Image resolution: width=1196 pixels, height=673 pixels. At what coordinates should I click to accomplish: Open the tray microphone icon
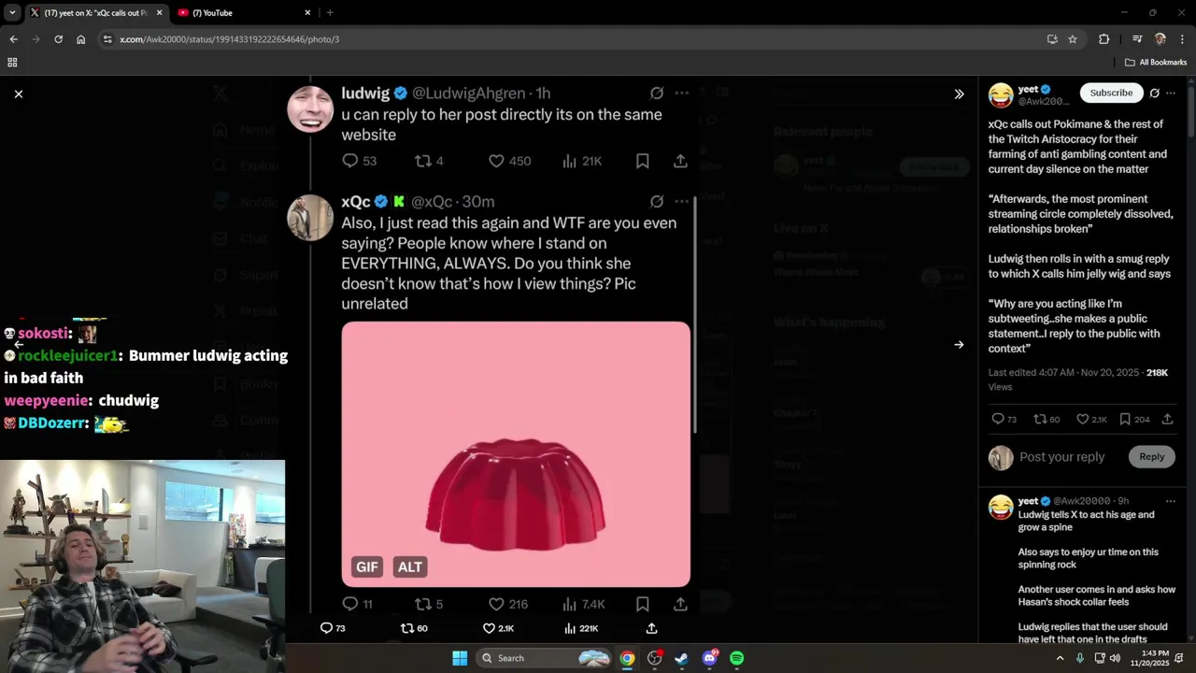point(1080,658)
